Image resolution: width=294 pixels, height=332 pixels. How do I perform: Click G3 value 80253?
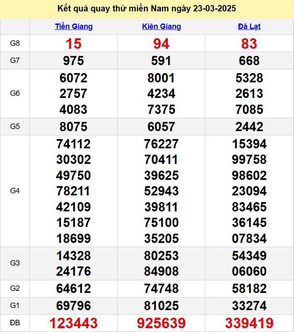coord(162,256)
